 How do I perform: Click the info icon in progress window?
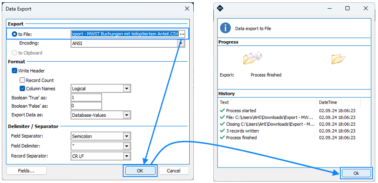pyautogui.click(x=226, y=28)
